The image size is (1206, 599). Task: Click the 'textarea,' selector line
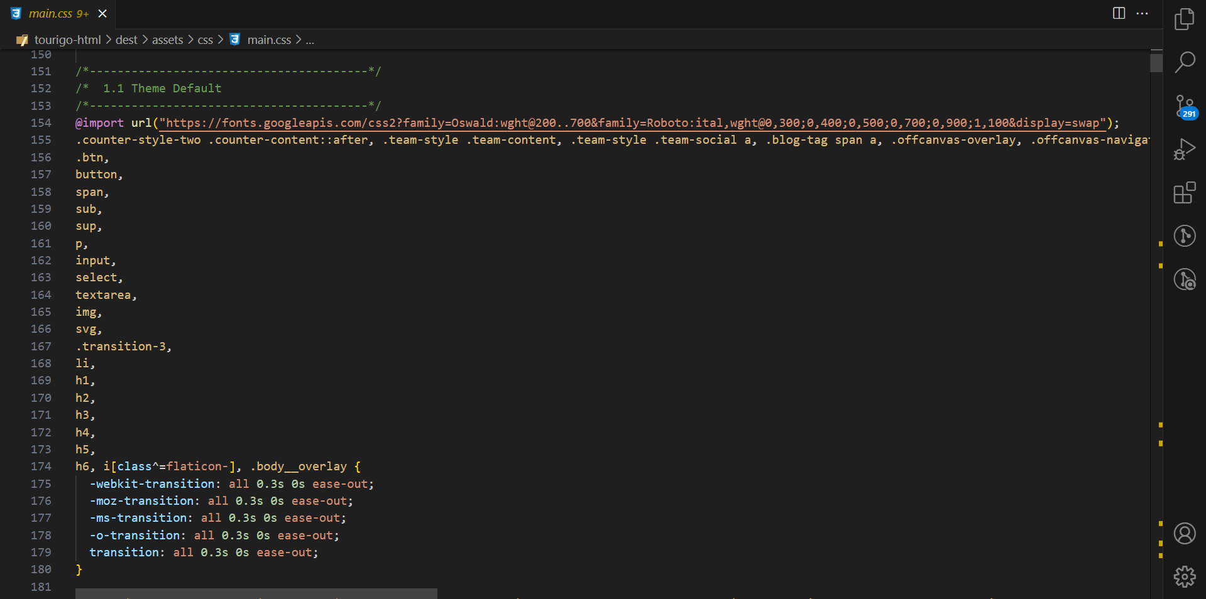(x=106, y=295)
